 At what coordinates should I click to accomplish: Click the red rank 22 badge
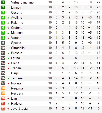[x=3, y=108]
